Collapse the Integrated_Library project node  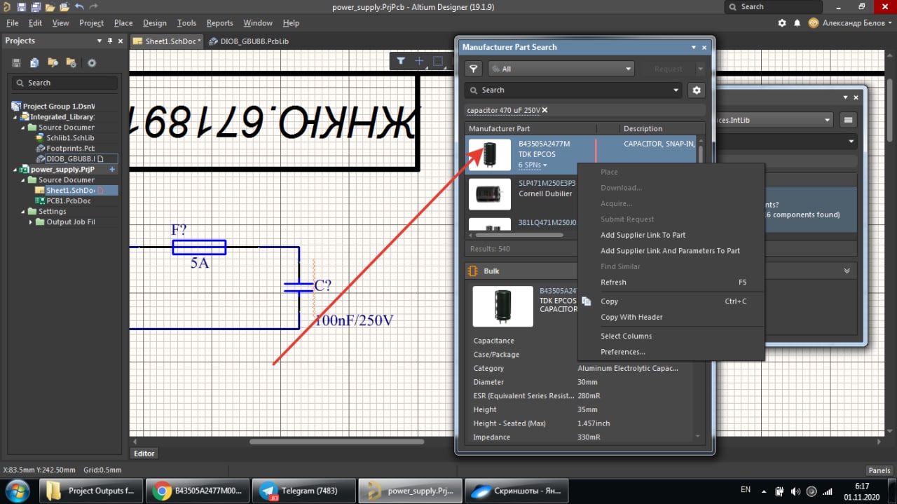pos(15,117)
